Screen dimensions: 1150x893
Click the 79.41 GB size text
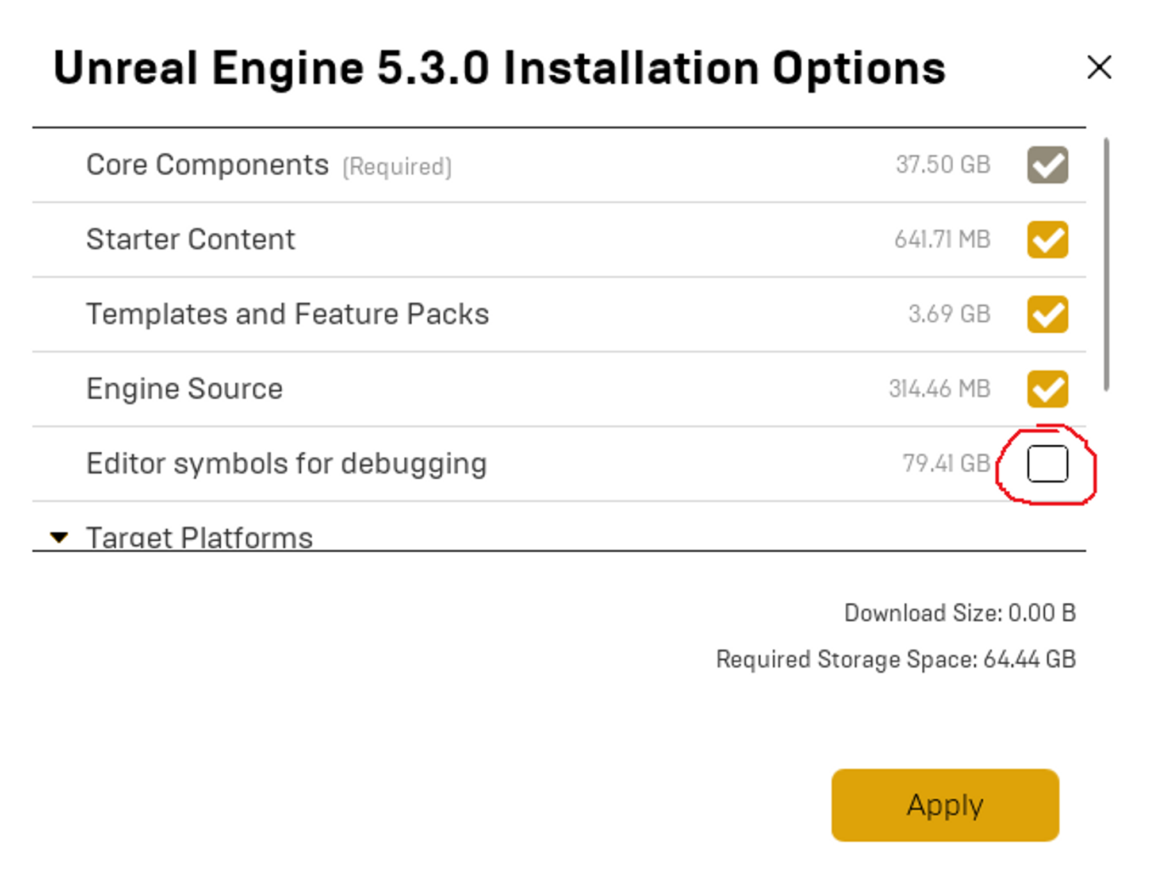[946, 464]
